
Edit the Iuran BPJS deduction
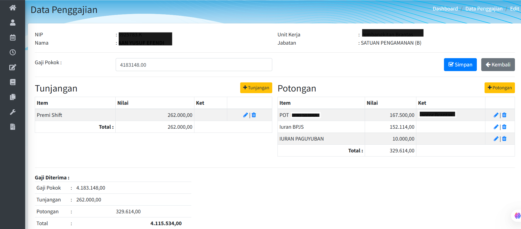[x=496, y=127]
